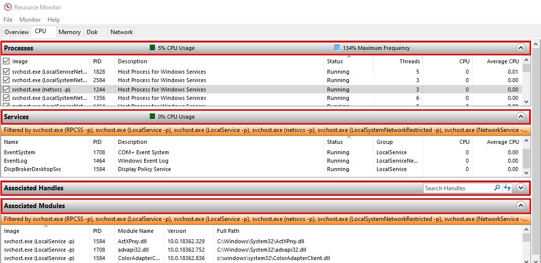Toggle the select-all Image checkbox in Processes header

[6, 61]
